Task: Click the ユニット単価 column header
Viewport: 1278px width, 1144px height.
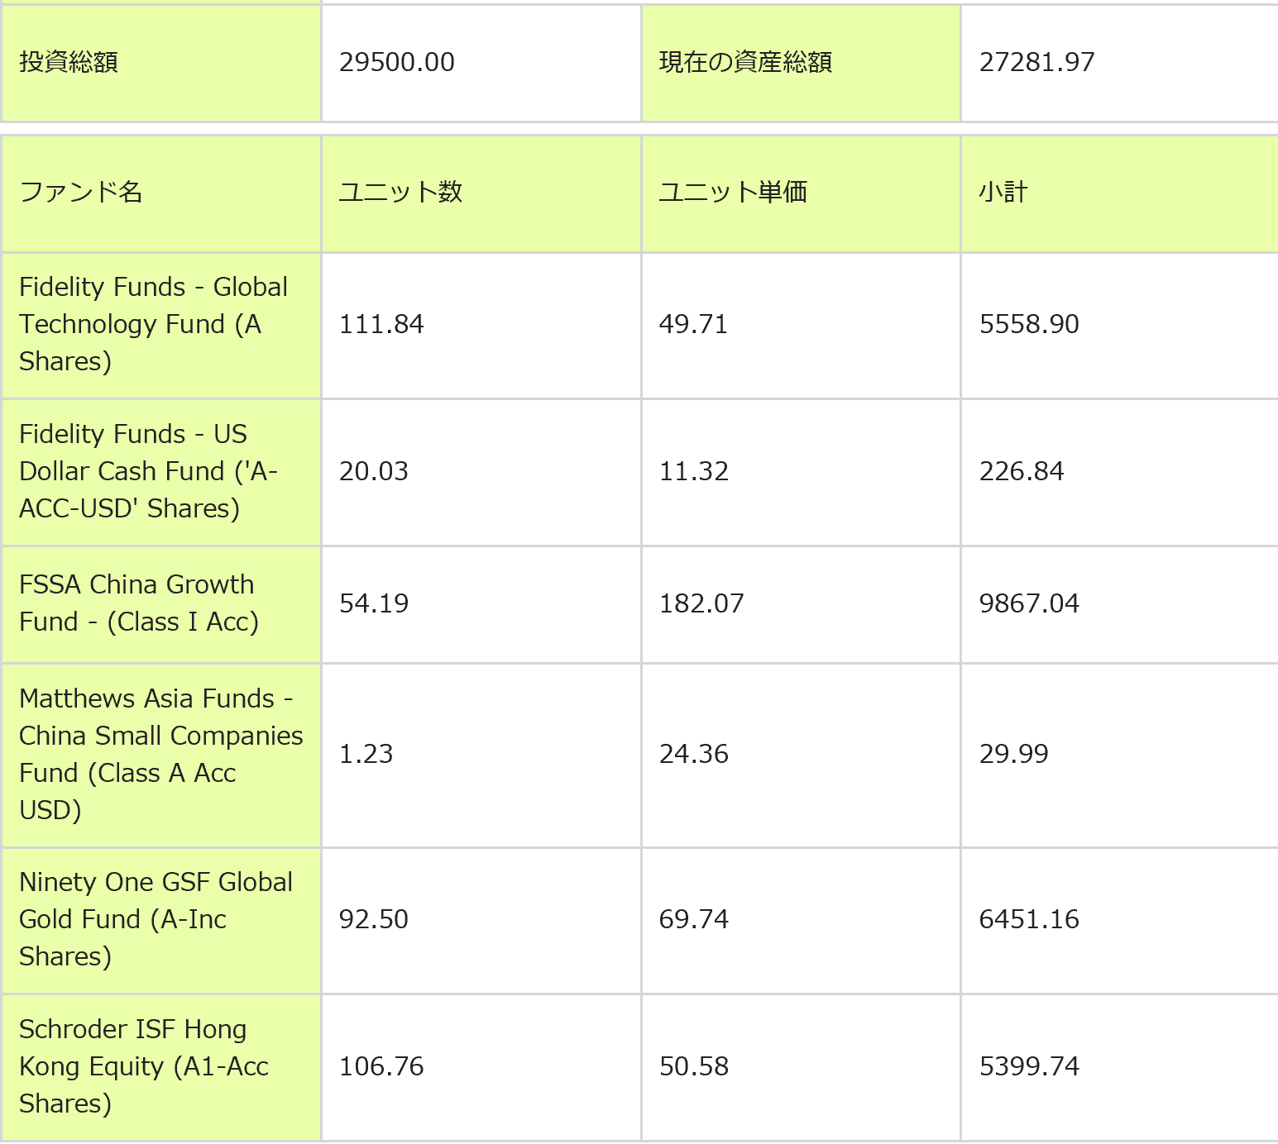Action: click(x=733, y=193)
